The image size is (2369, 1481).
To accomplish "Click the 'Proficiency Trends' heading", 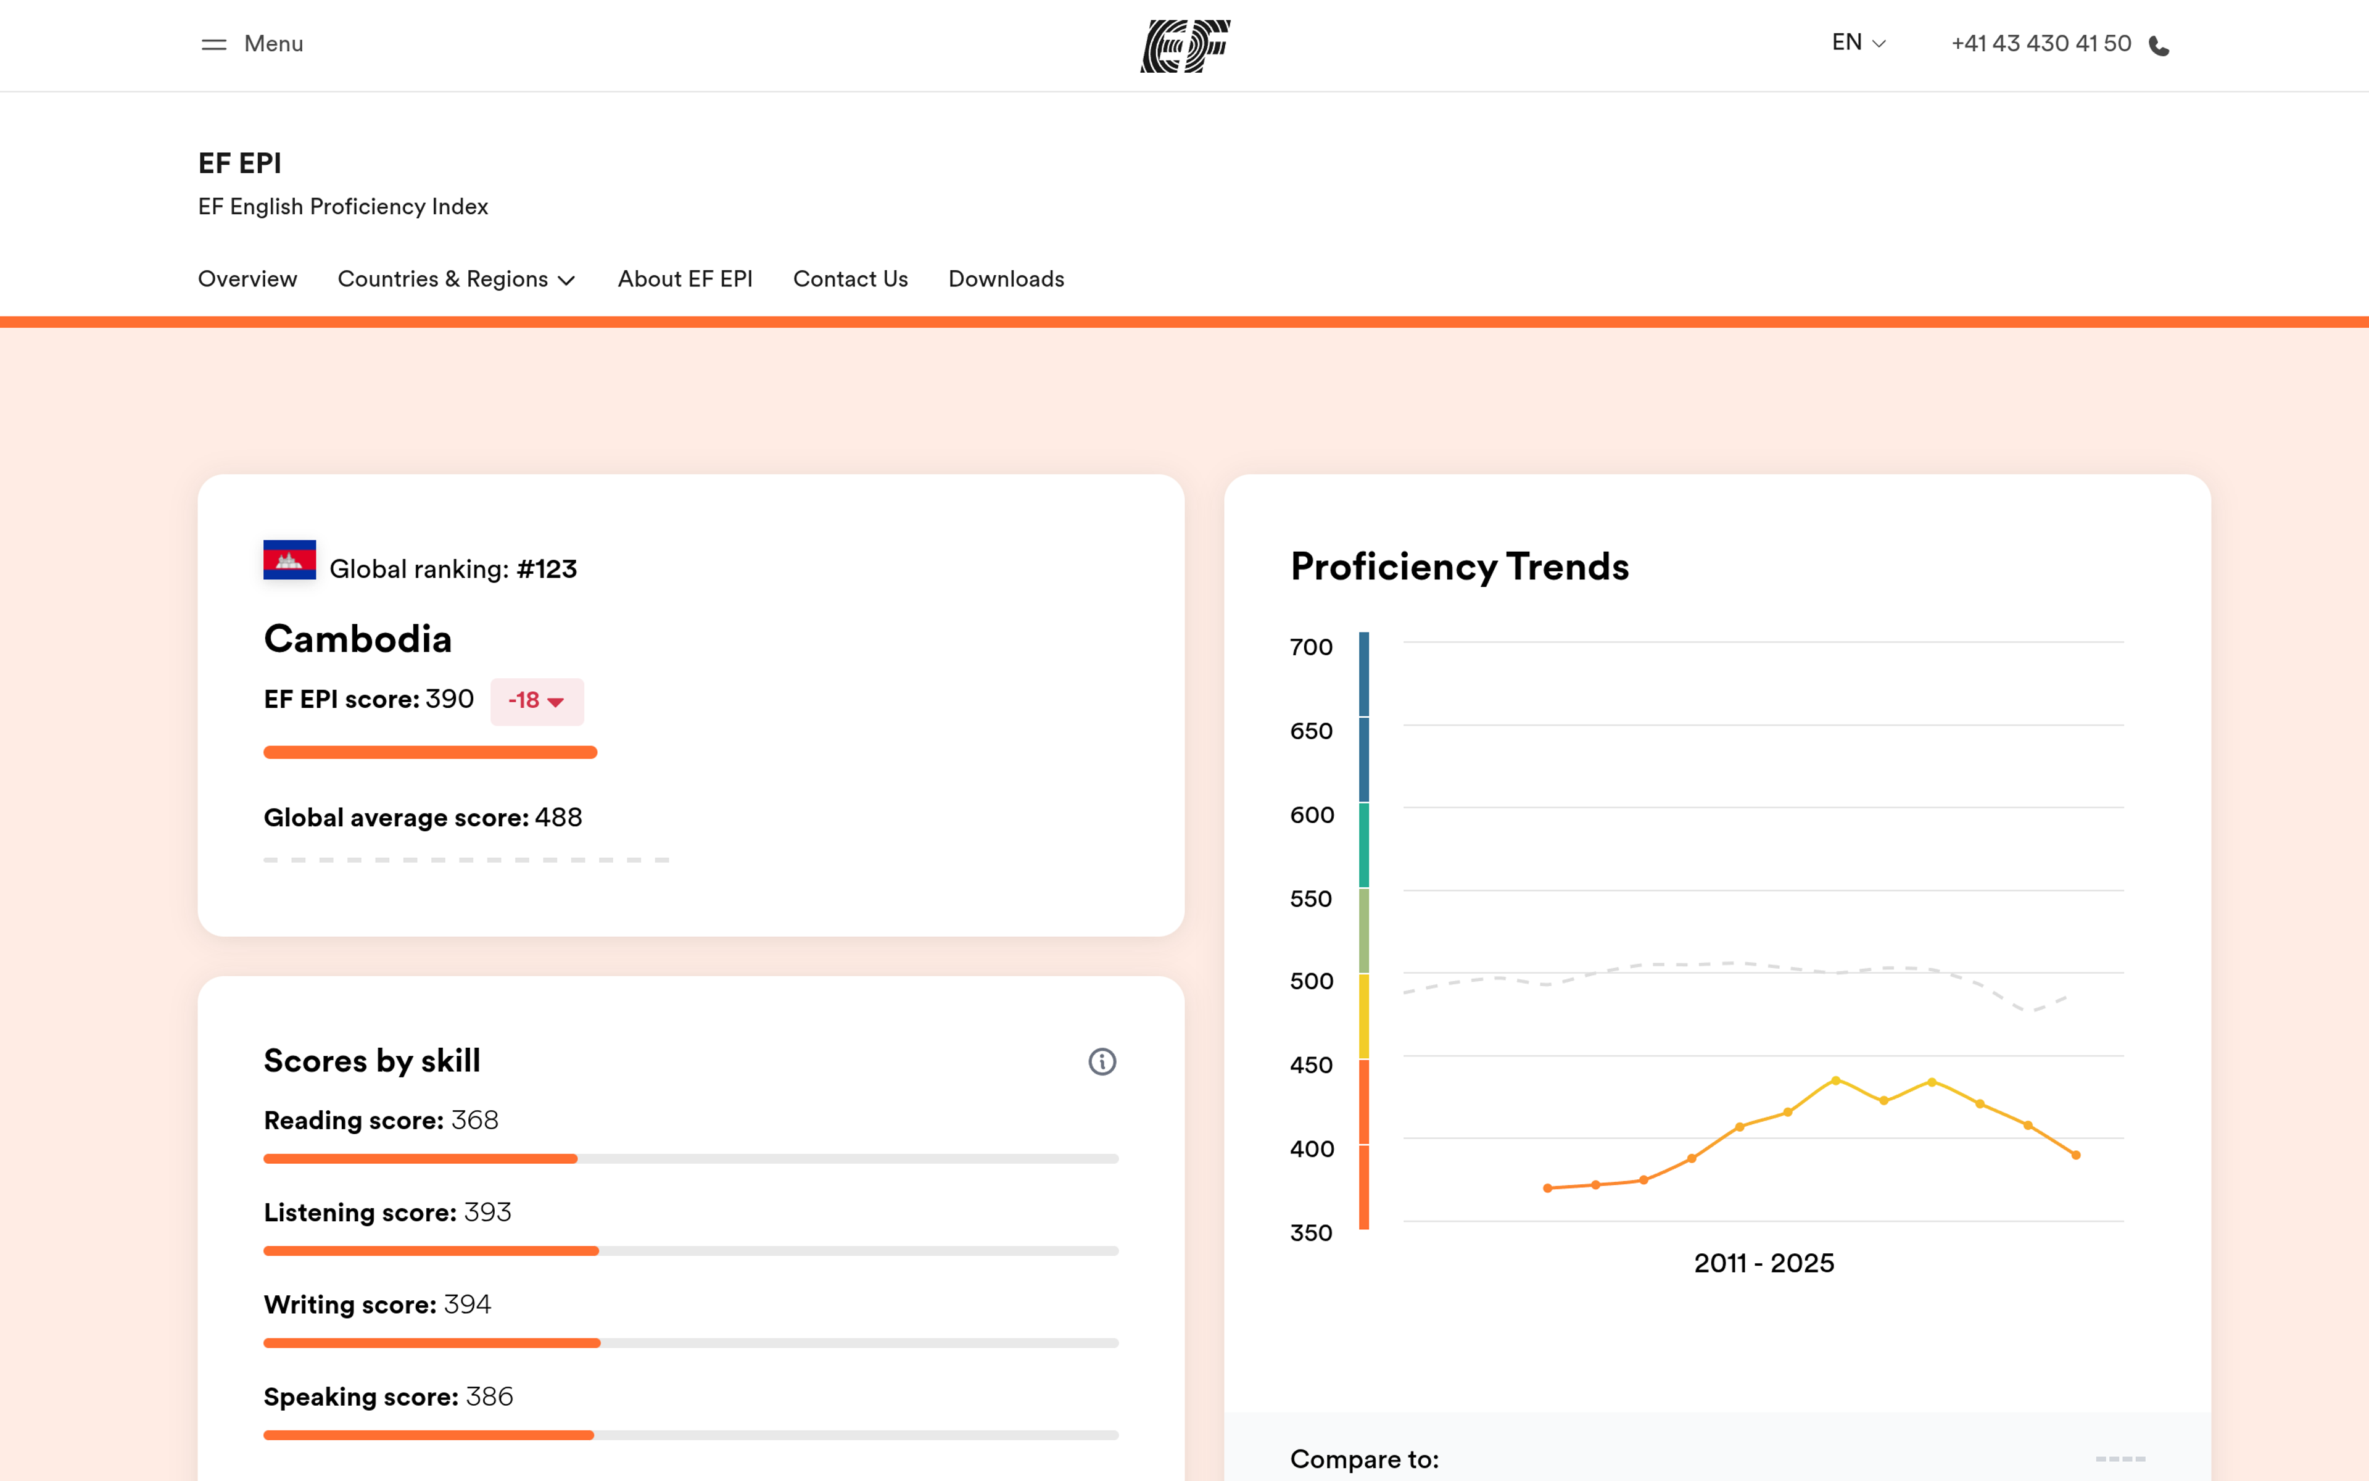I will click(1460, 567).
